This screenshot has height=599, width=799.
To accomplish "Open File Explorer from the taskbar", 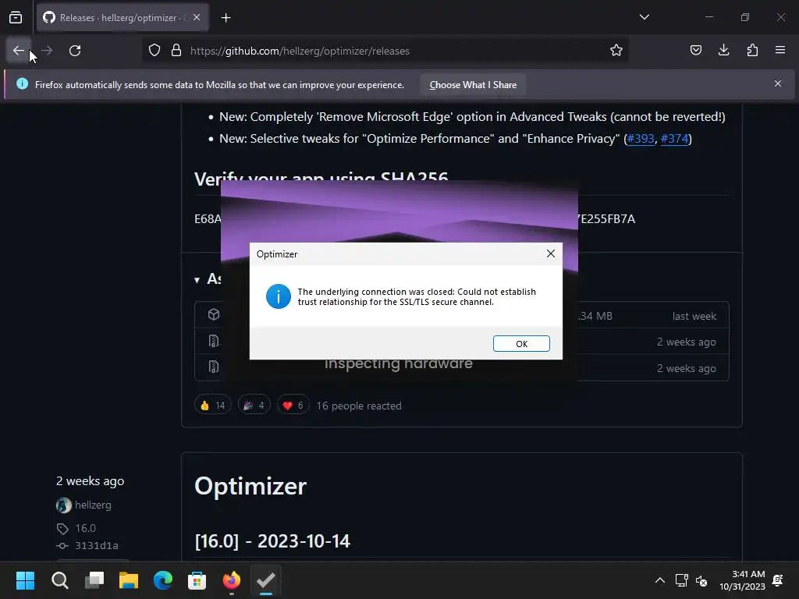I will pos(129,580).
